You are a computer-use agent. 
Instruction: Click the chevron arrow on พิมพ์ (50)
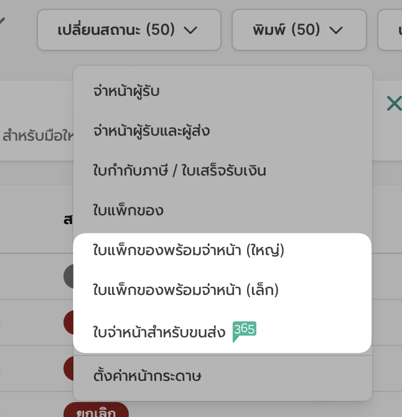[336, 30]
